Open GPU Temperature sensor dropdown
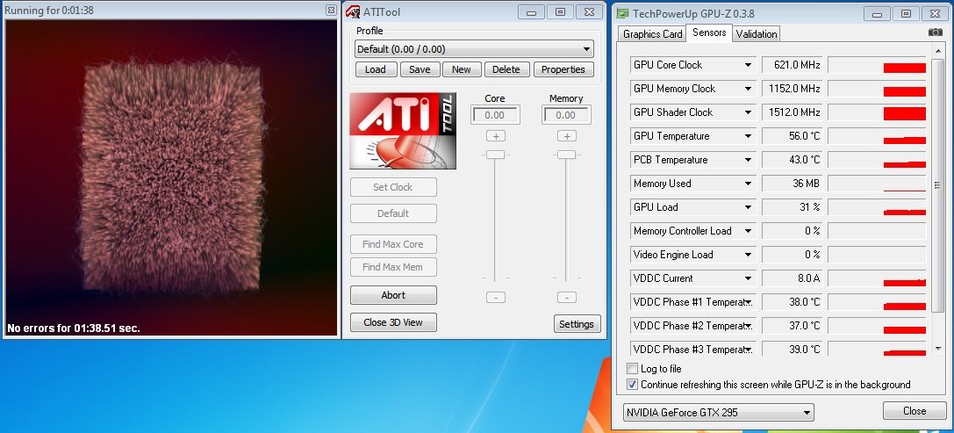The height and width of the screenshot is (433, 954). pyautogui.click(x=748, y=136)
